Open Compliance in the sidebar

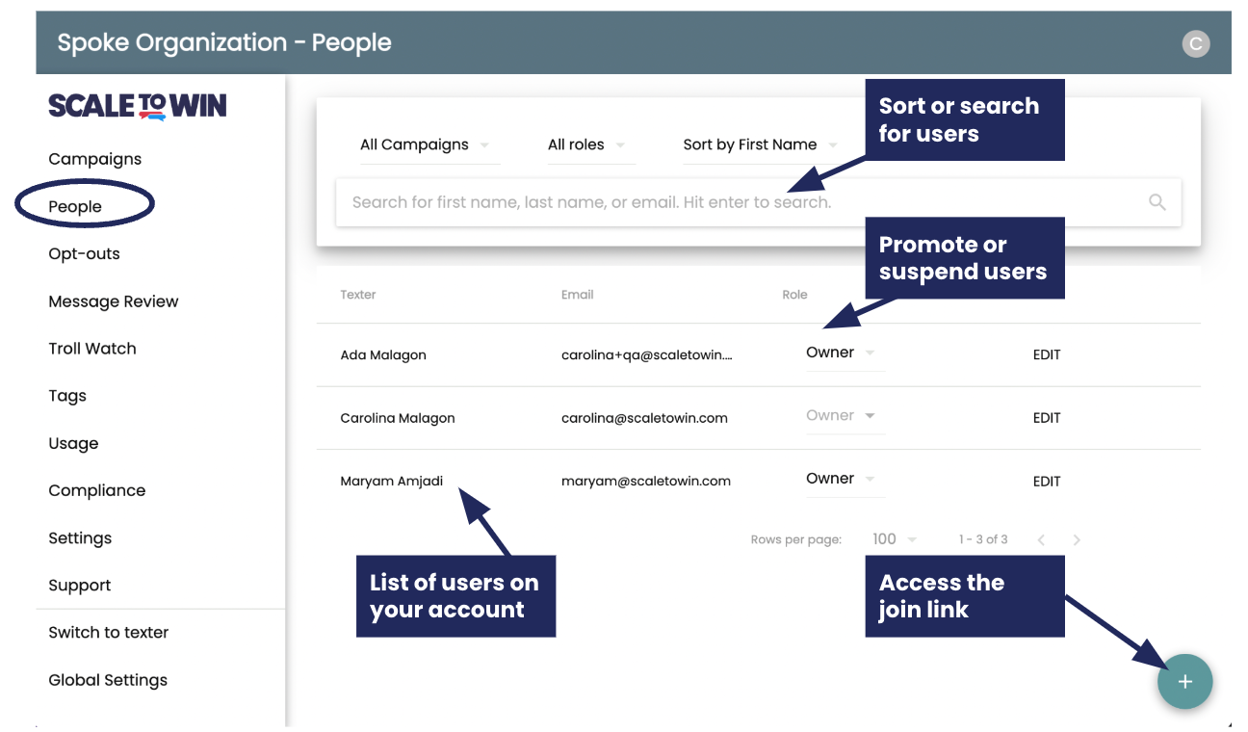click(x=97, y=490)
